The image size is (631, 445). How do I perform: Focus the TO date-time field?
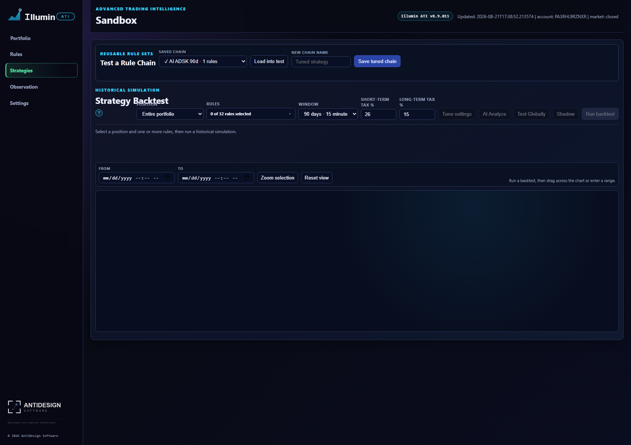click(x=216, y=178)
